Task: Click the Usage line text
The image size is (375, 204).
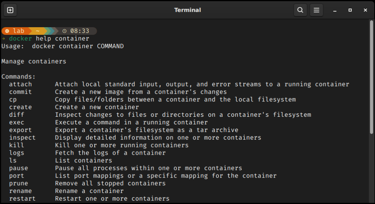Action: (62, 46)
